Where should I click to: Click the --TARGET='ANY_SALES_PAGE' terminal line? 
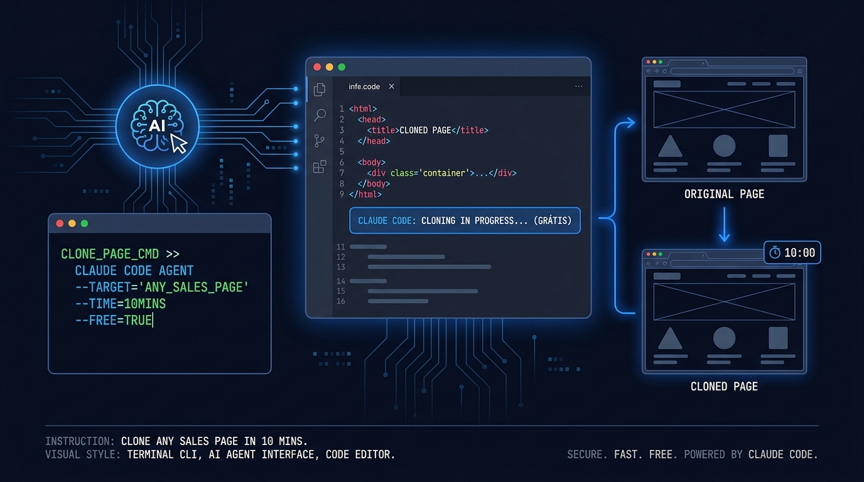pyautogui.click(x=162, y=287)
